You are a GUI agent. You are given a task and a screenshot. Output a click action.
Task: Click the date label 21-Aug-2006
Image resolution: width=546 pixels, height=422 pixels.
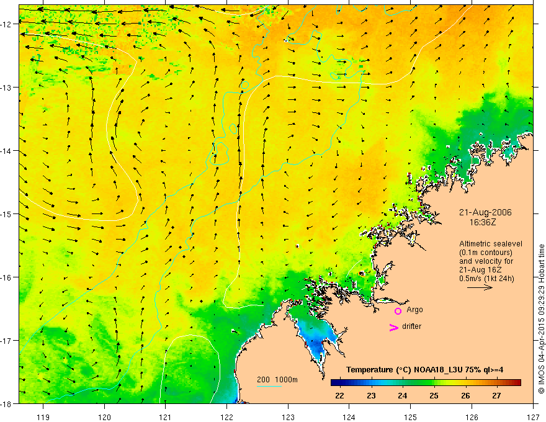click(x=485, y=212)
